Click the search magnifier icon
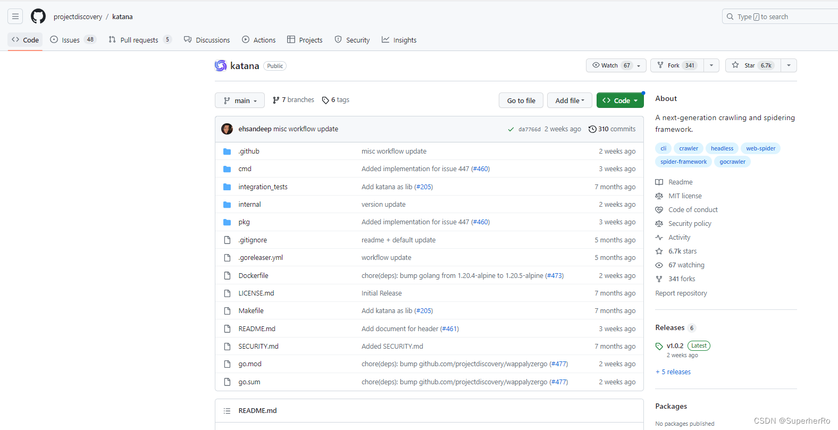 (x=731, y=16)
